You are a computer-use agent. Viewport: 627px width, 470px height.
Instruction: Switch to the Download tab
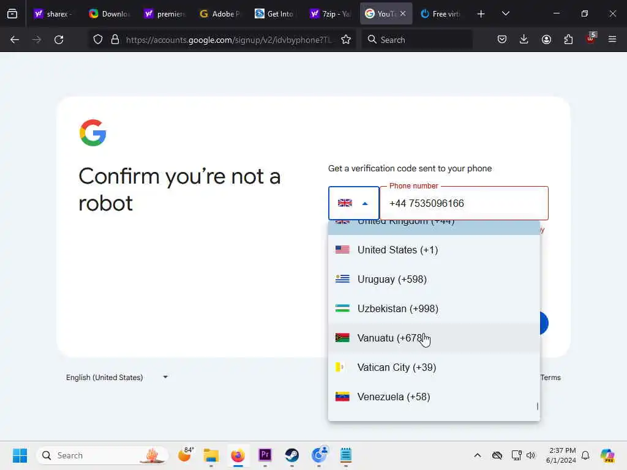click(109, 14)
